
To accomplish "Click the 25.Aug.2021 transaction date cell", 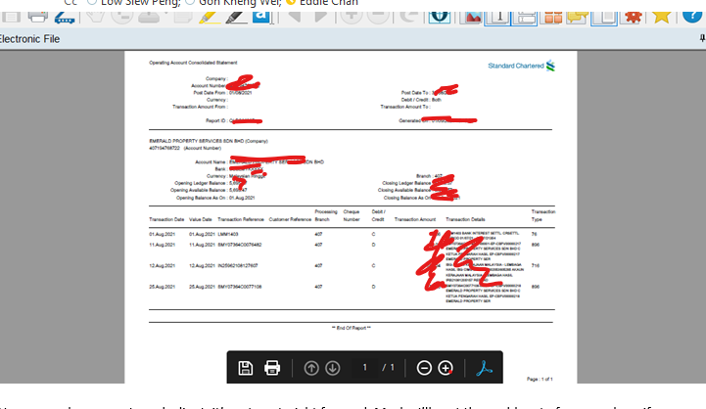I will point(163,287).
